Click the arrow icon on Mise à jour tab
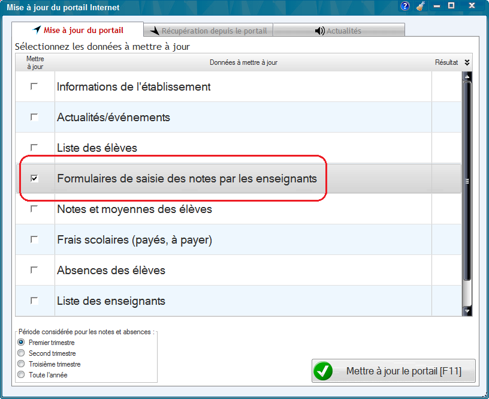489x399 pixels. coord(37,30)
